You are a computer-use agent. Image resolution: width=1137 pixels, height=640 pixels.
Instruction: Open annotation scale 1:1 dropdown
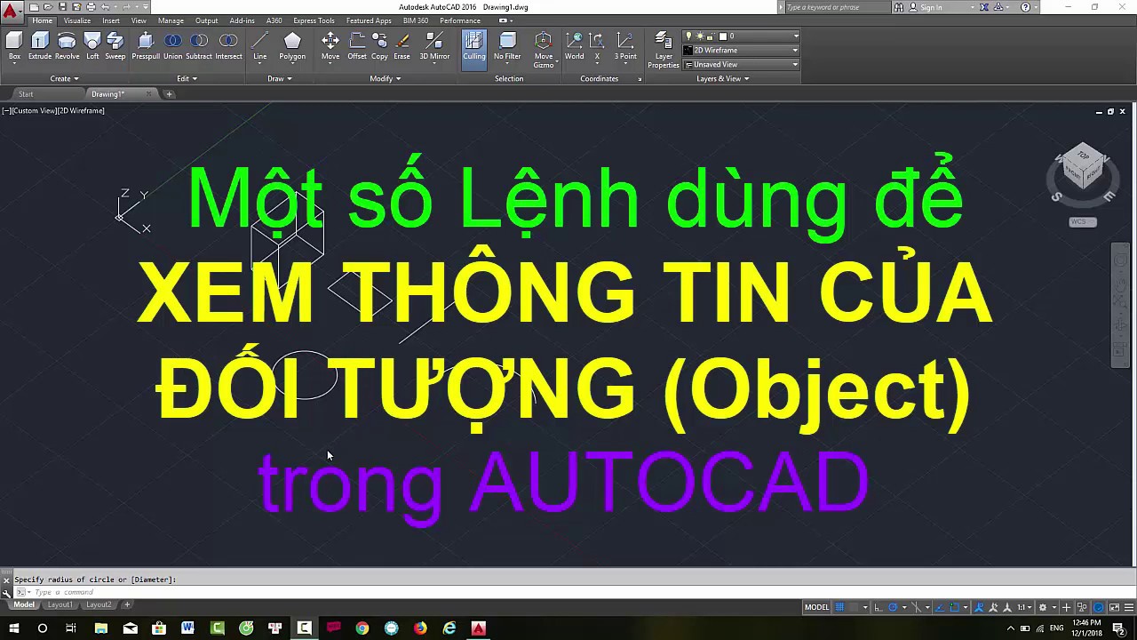1023,607
